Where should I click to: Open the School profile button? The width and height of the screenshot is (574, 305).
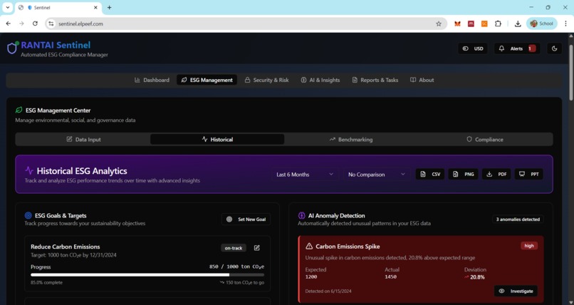542,24
